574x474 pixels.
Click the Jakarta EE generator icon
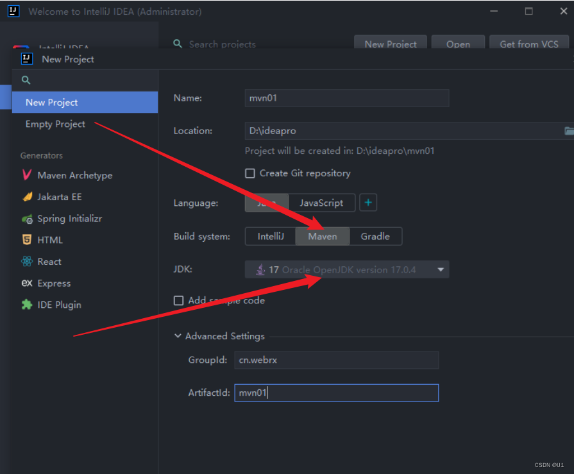coord(27,197)
